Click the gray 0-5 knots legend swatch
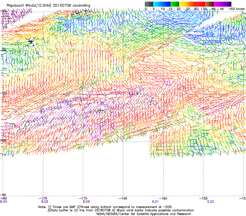246x216 pixels. coord(149,4)
